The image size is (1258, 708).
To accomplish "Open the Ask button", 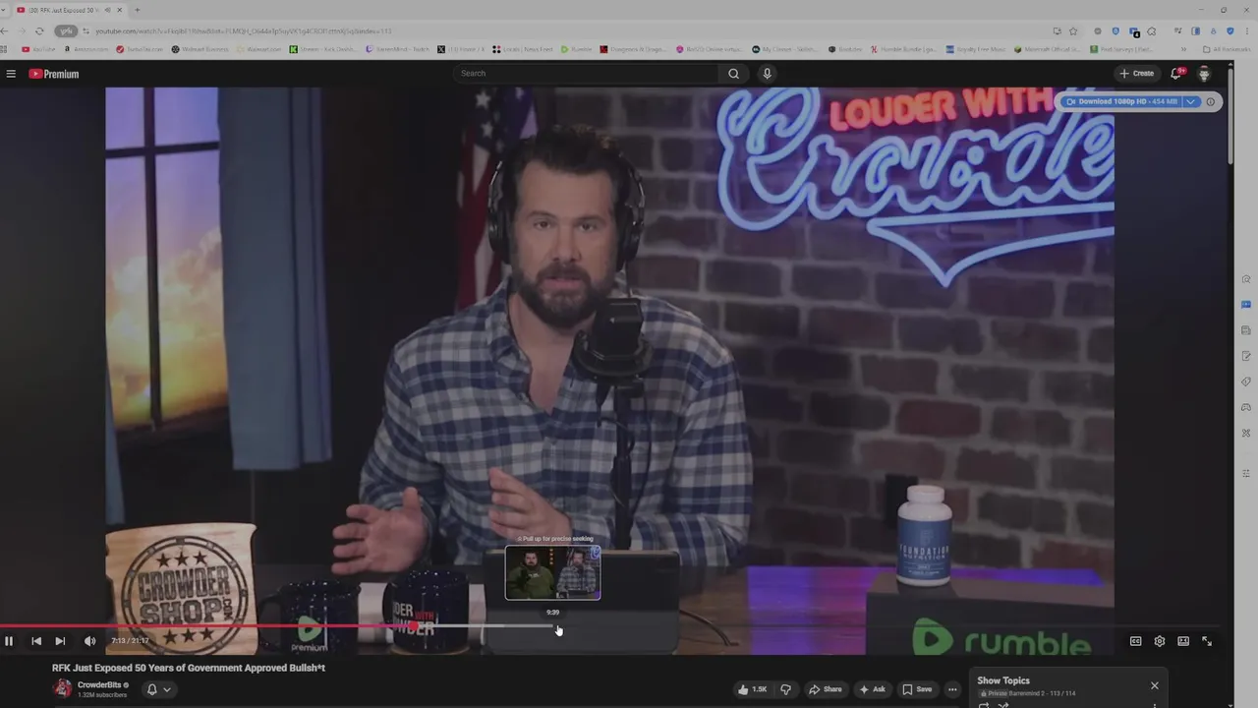I will (872, 689).
